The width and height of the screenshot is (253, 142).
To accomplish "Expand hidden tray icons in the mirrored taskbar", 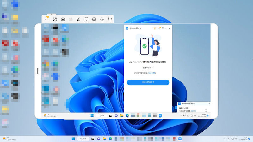I will point(181,115).
